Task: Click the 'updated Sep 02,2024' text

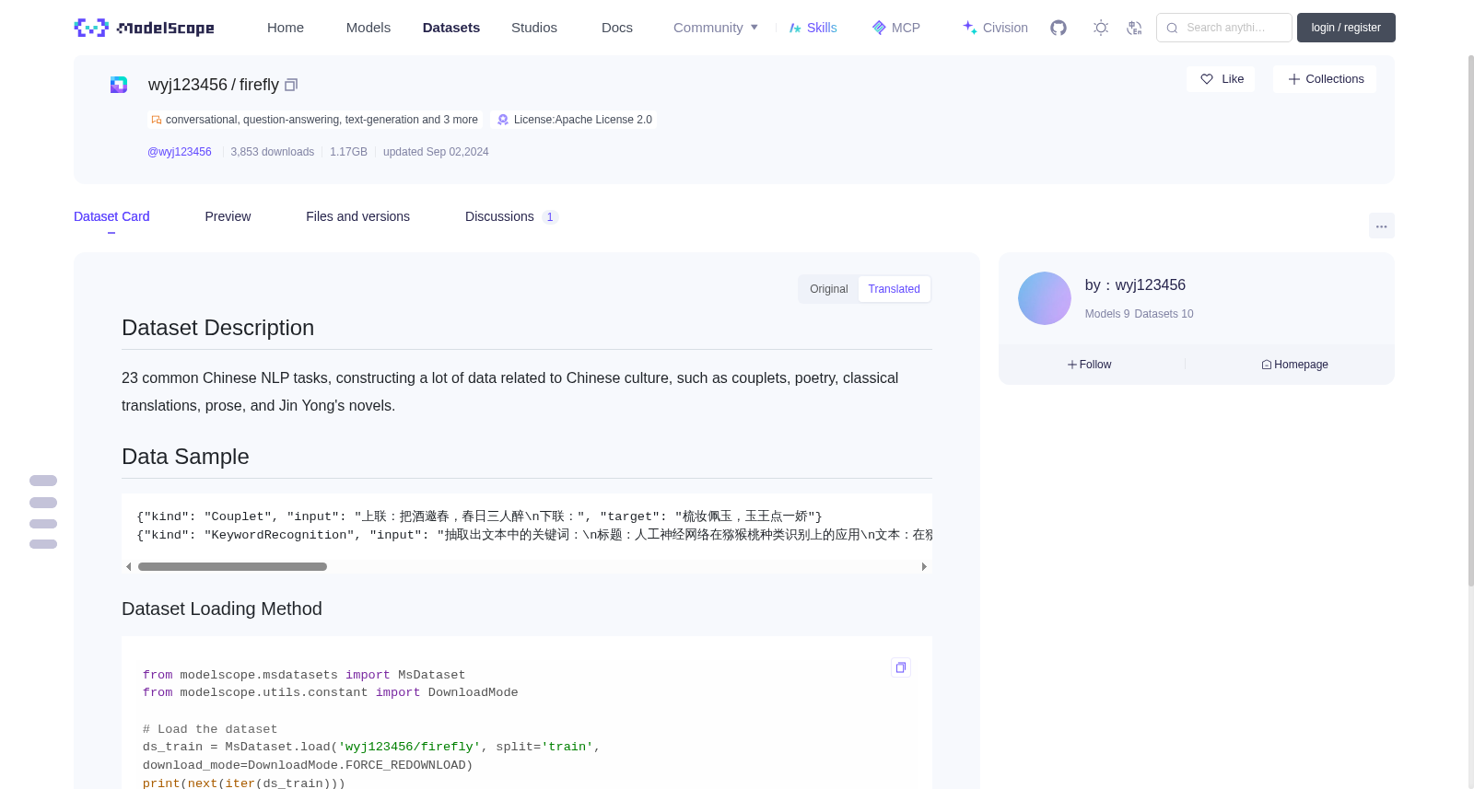Action: click(436, 152)
